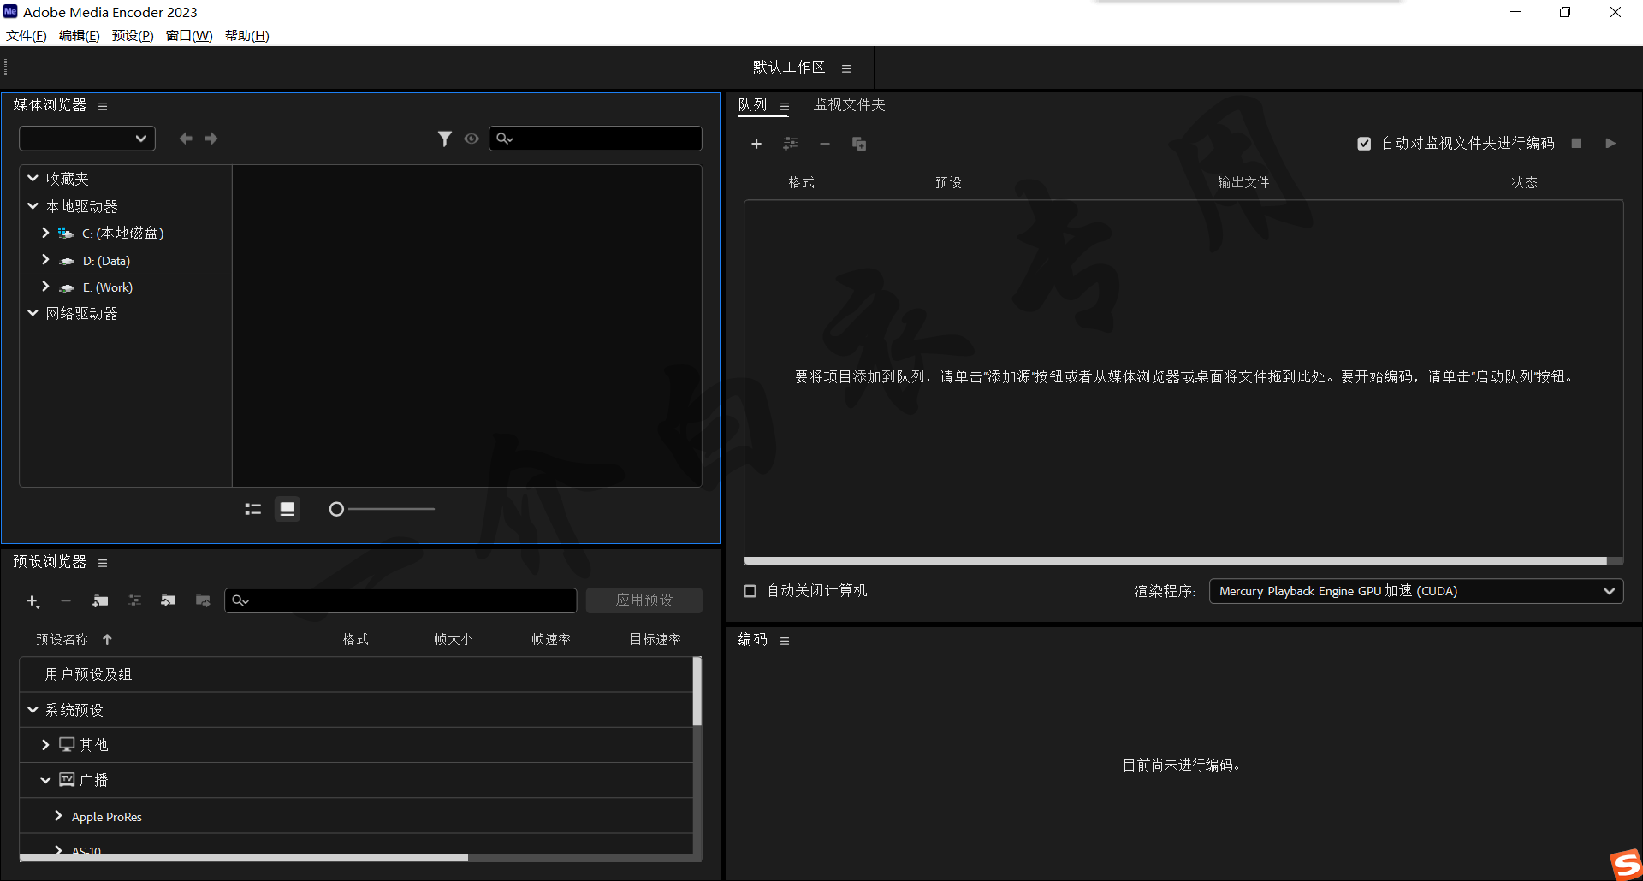Click the Target Rate (目标速率) column header
This screenshot has height=881, width=1643.
[x=655, y=640]
